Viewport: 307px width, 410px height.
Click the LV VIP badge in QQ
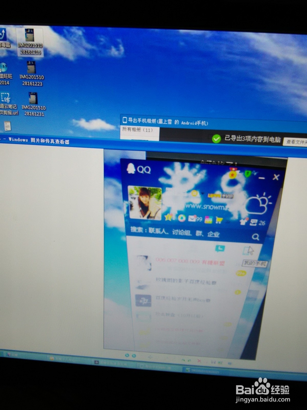(x=220, y=196)
